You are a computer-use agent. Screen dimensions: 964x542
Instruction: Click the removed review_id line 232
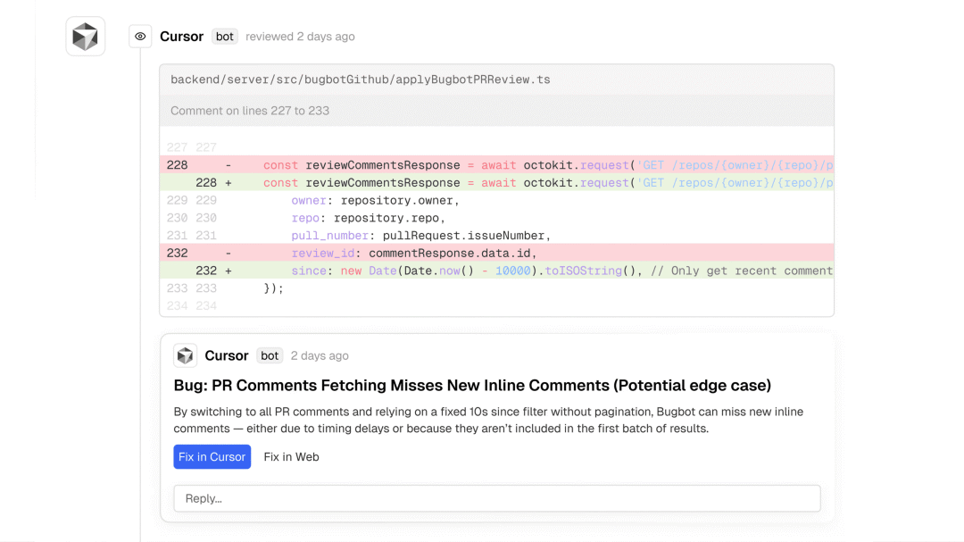pyautogui.click(x=497, y=253)
